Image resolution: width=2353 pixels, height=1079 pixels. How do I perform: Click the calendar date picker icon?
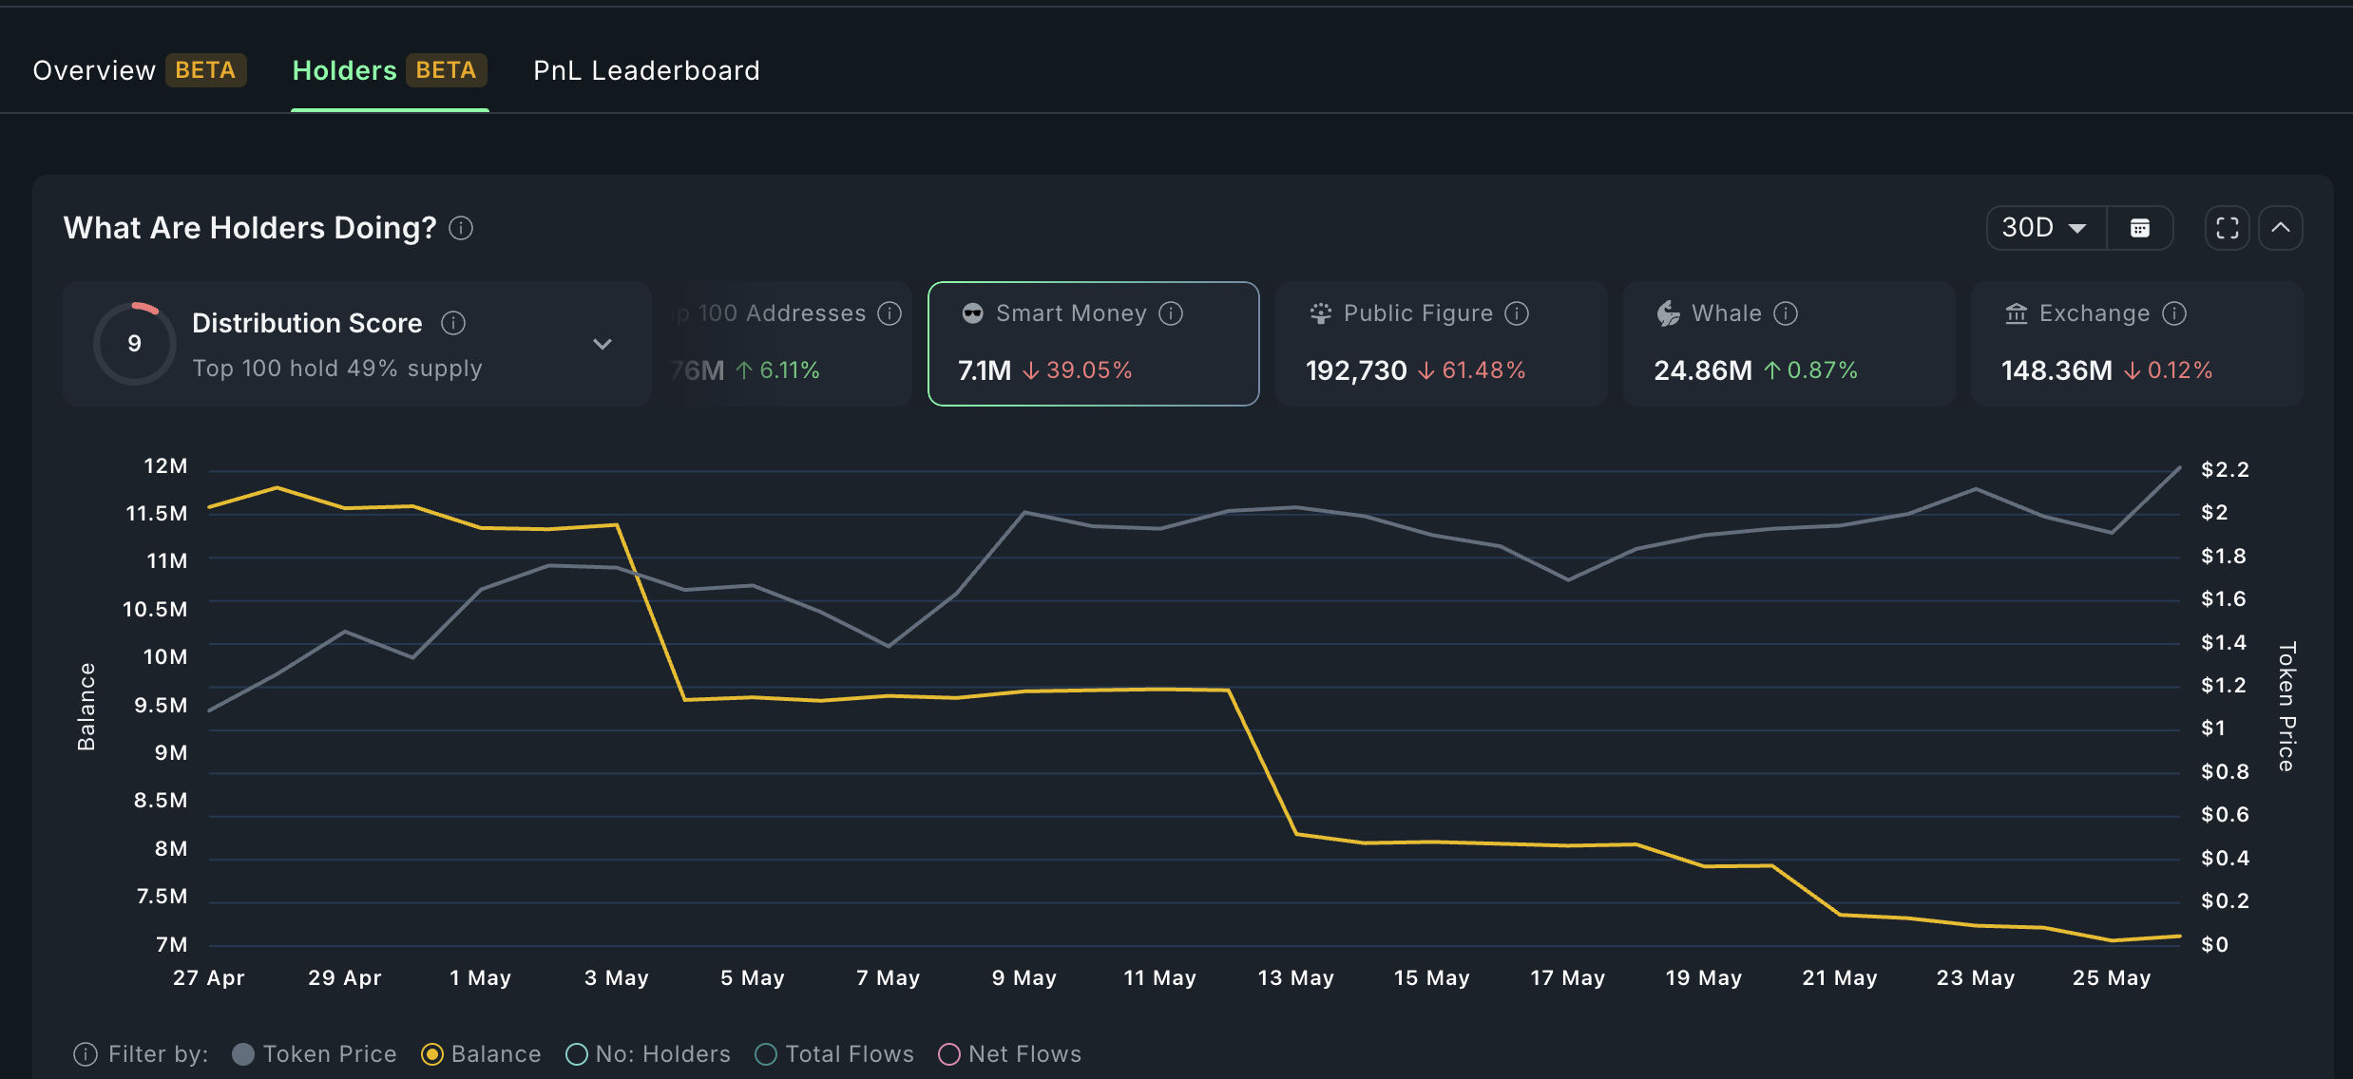(x=2139, y=228)
